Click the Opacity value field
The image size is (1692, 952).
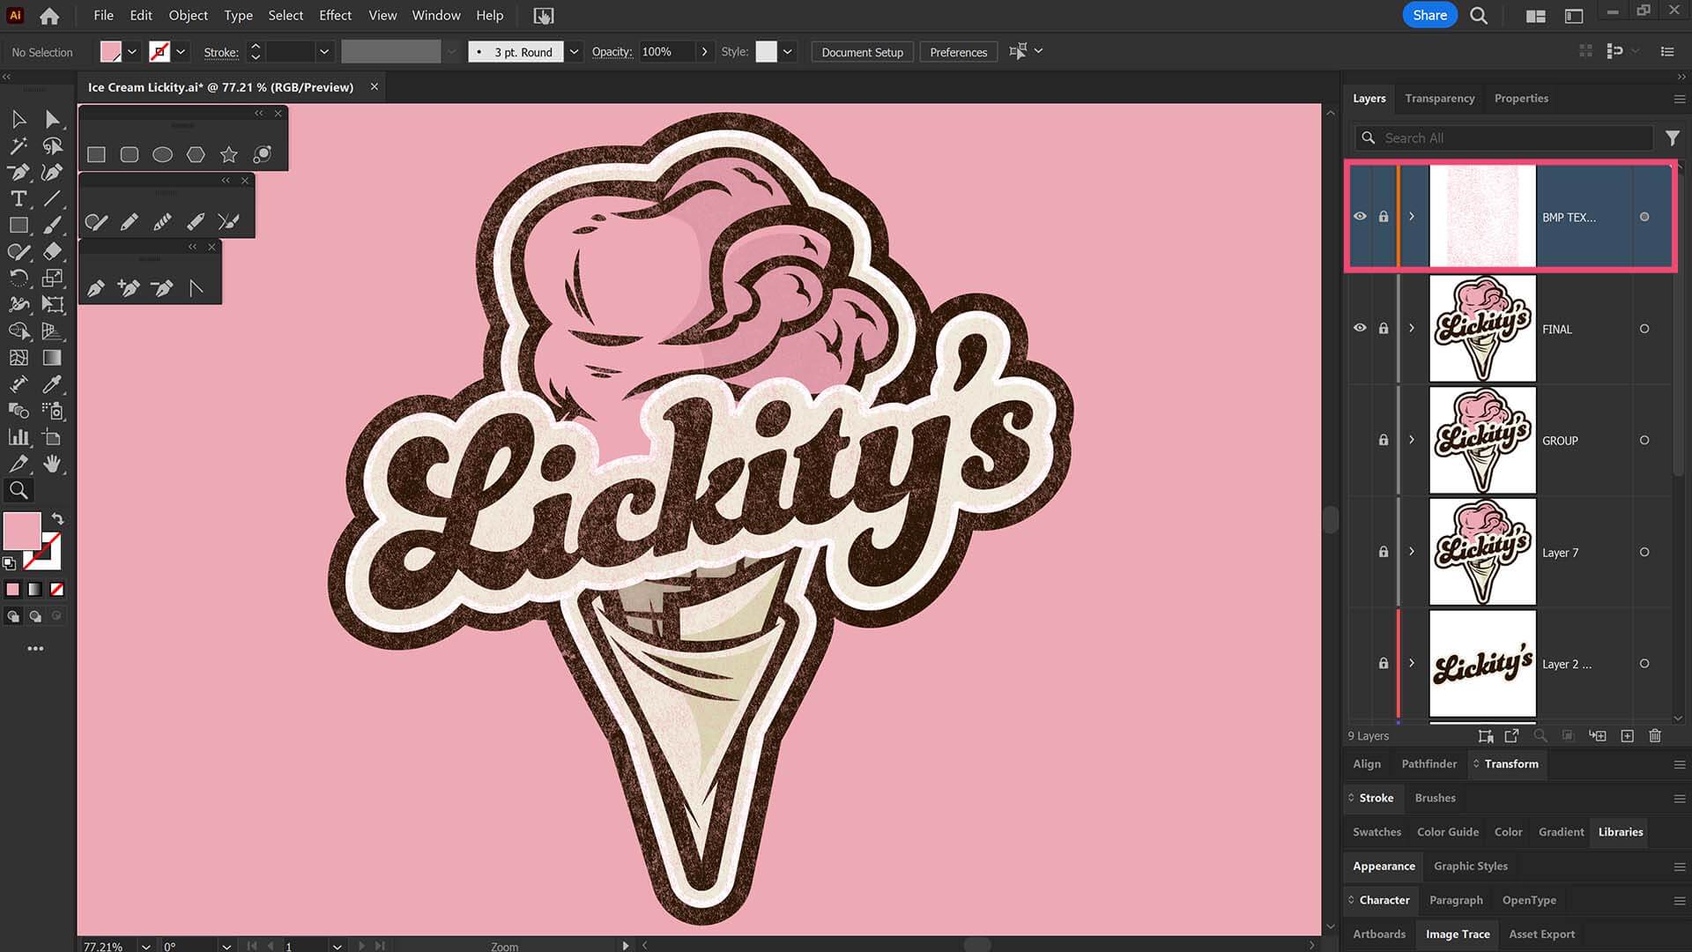click(666, 52)
